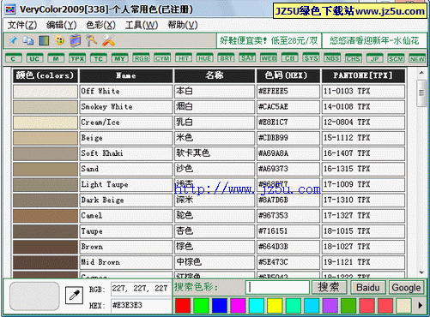Open the 工具(W) menu

pos(142,25)
